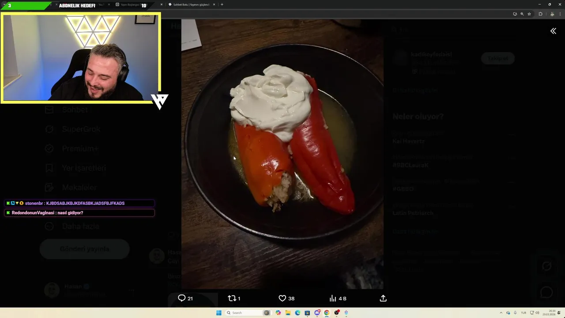Open the dimmed SuperGrok sidebar item
The width and height of the screenshot is (565, 318).
pyautogui.click(x=73, y=129)
